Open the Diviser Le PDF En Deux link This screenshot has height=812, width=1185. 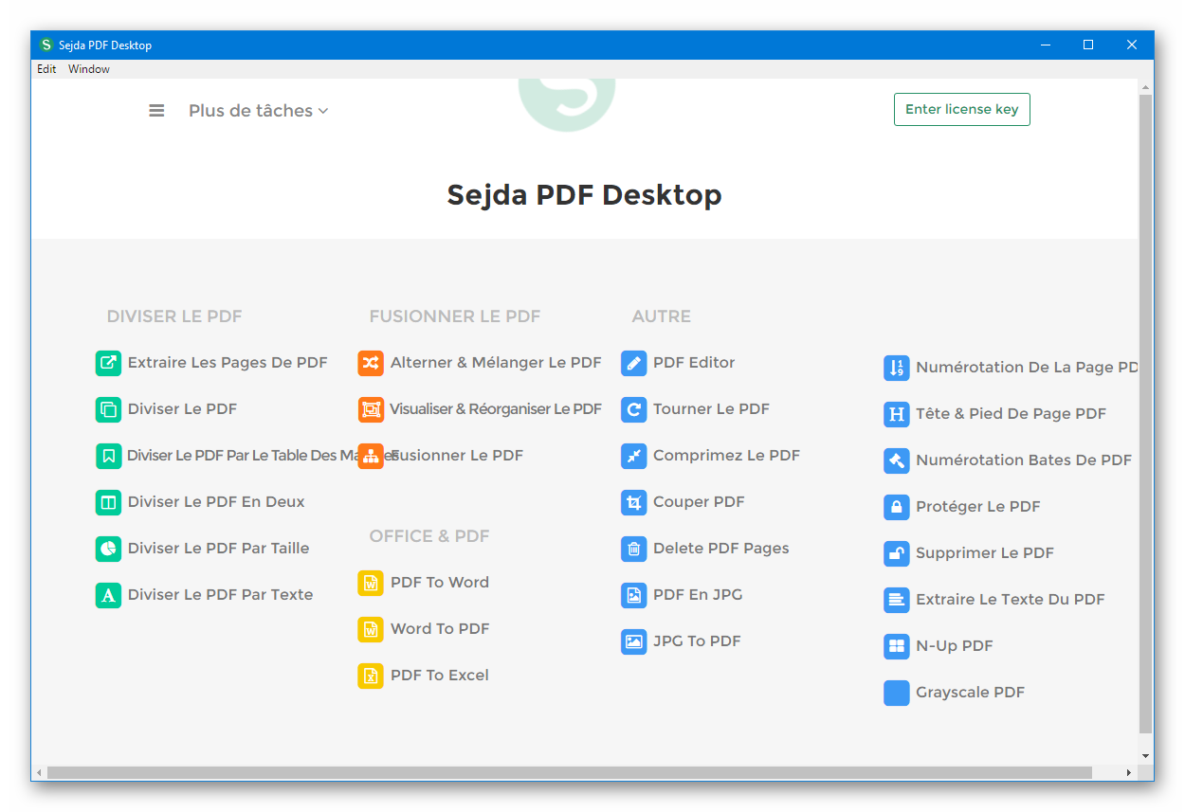point(216,502)
